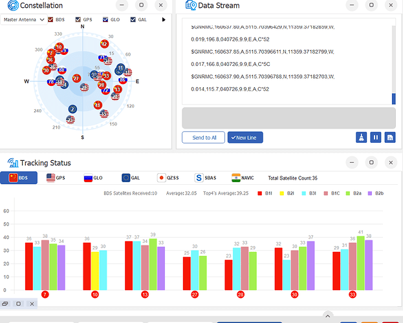Clear the data stream with broom icon
The height and width of the screenshot is (323, 403).
(361, 138)
